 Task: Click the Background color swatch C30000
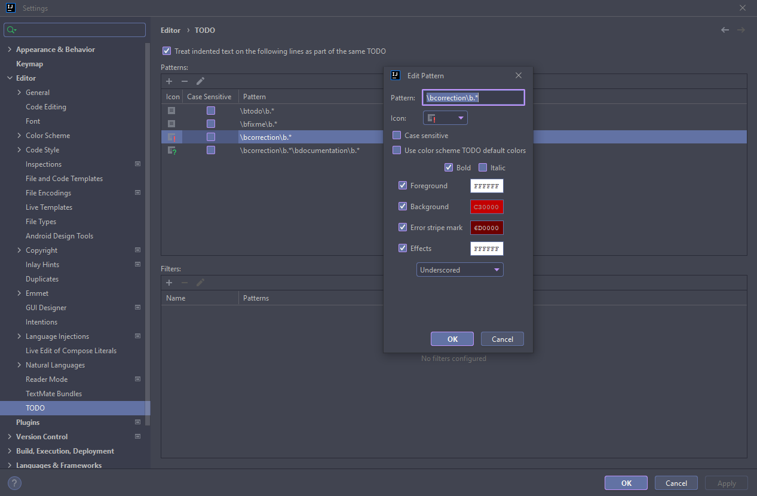486,207
